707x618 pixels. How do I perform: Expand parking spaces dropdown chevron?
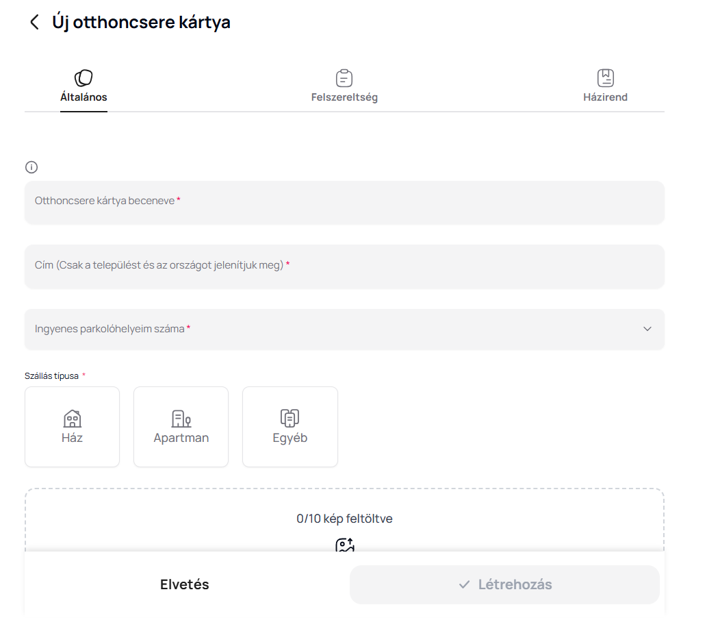click(x=647, y=329)
